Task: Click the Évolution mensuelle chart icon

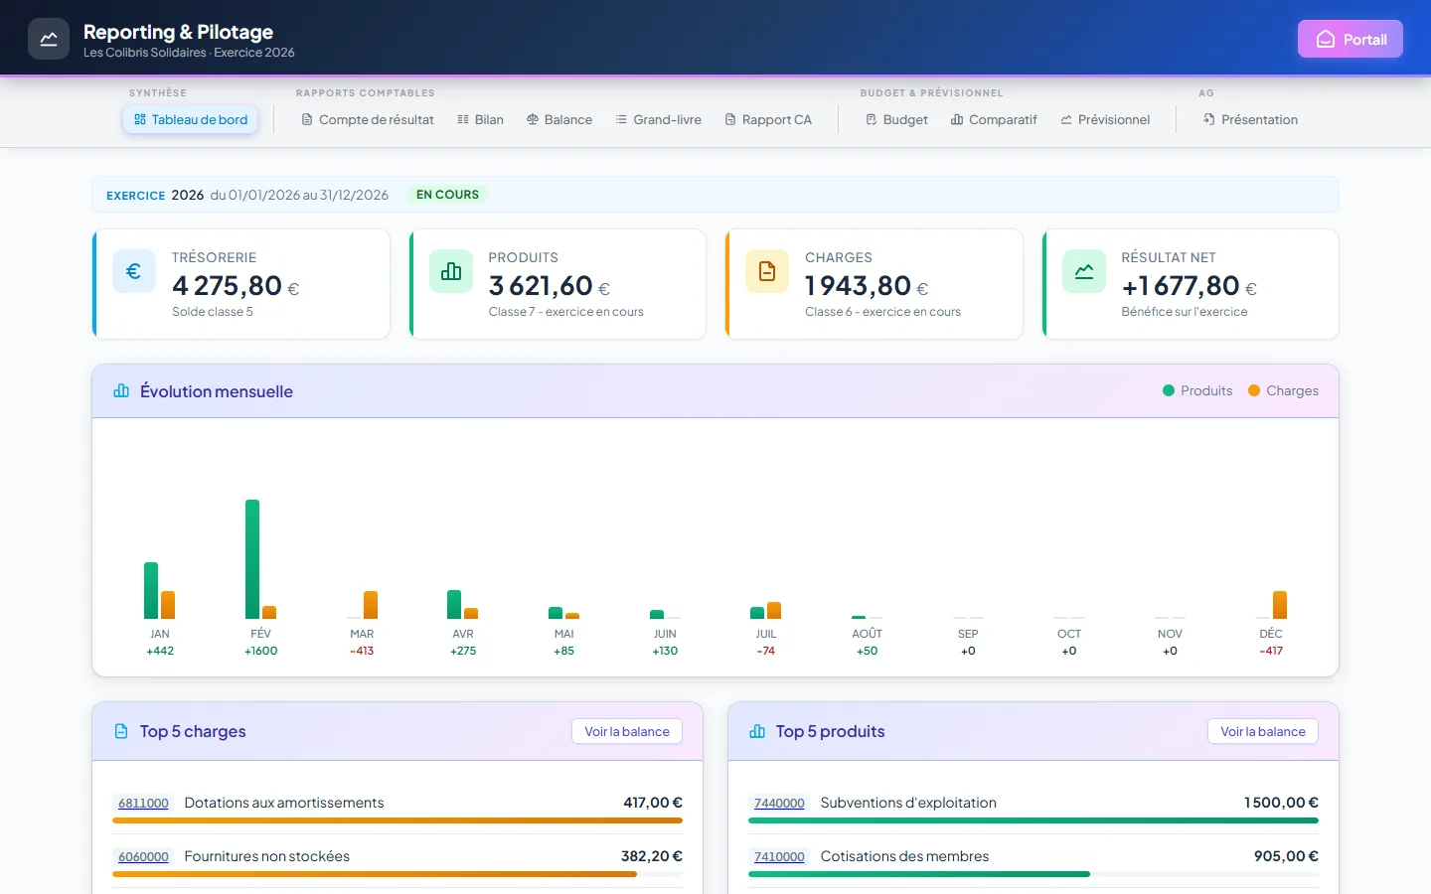Action: point(121,391)
